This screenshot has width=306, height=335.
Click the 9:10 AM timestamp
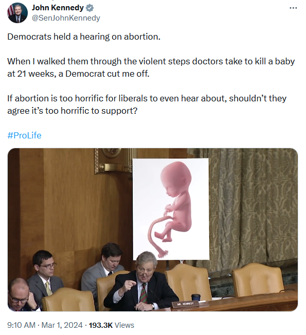[x=21, y=325]
